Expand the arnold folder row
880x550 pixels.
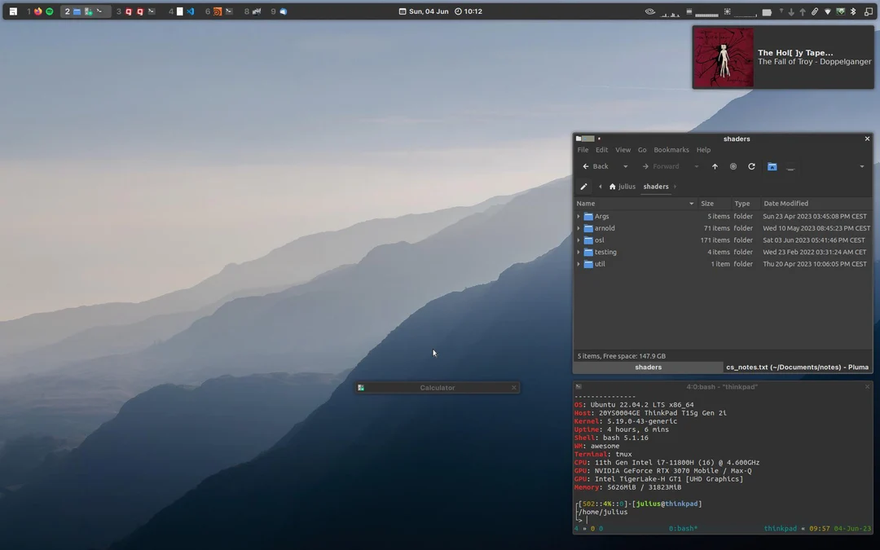coord(579,228)
